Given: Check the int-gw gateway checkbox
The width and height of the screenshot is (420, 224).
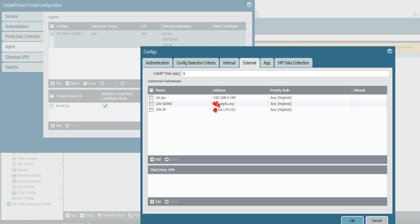Looking at the screenshot, I should coord(151,97).
